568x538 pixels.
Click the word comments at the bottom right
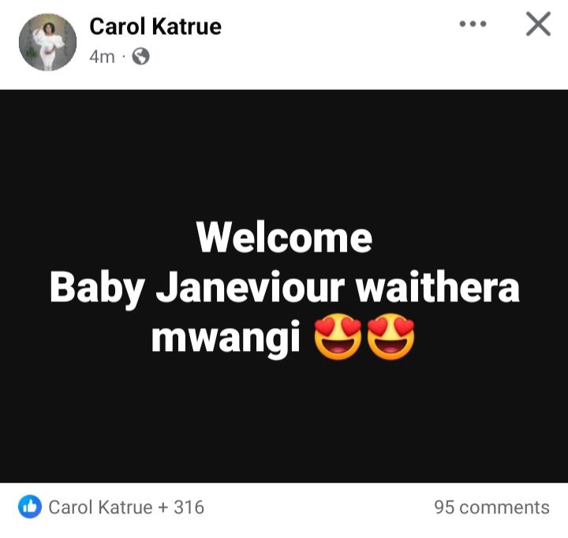(504, 507)
